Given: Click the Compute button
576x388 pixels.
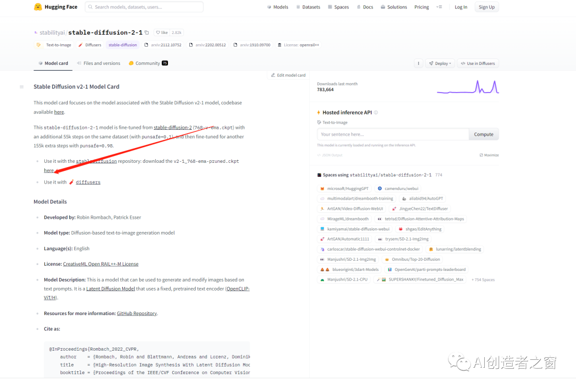Looking at the screenshot, I should [483, 134].
